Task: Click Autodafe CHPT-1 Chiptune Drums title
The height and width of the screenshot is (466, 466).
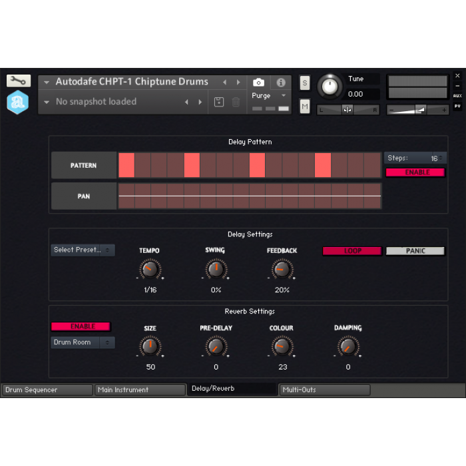Action: pos(132,82)
